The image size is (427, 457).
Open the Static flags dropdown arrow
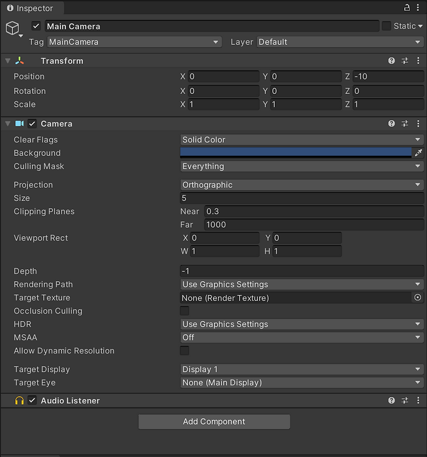pyautogui.click(x=420, y=26)
